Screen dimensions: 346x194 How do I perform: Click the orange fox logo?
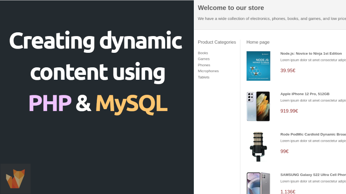pyautogui.click(x=15, y=179)
